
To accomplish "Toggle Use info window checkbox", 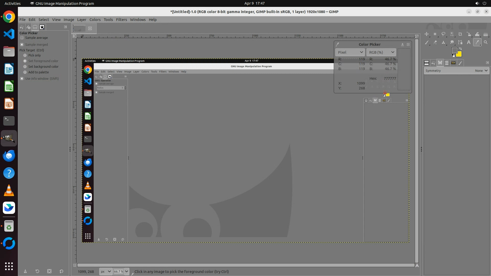I will 22,79.
